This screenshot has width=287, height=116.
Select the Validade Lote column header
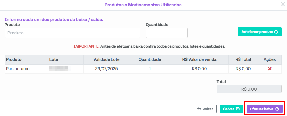[106, 59]
